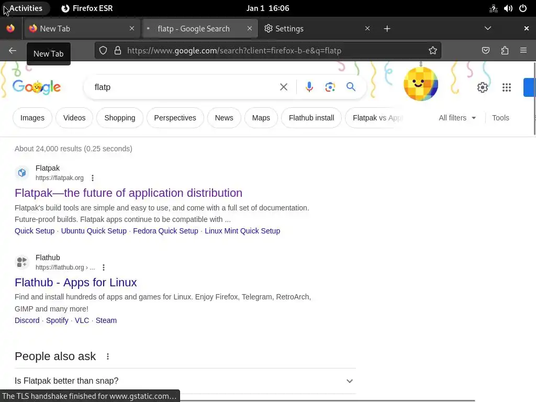Screen dimensions: 536x402
Task: Open the Extensions puzzle icon
Action: coord(505,51)
